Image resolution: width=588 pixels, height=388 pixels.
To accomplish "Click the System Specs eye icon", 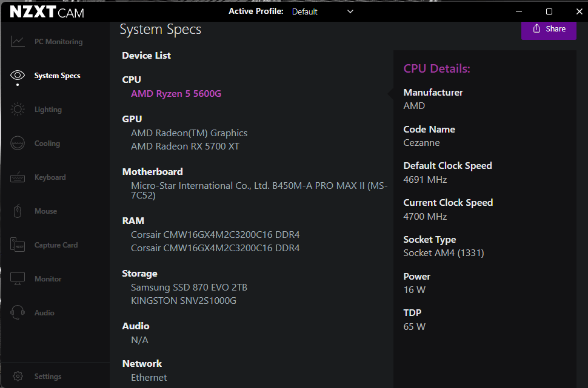I will [18, 75].
